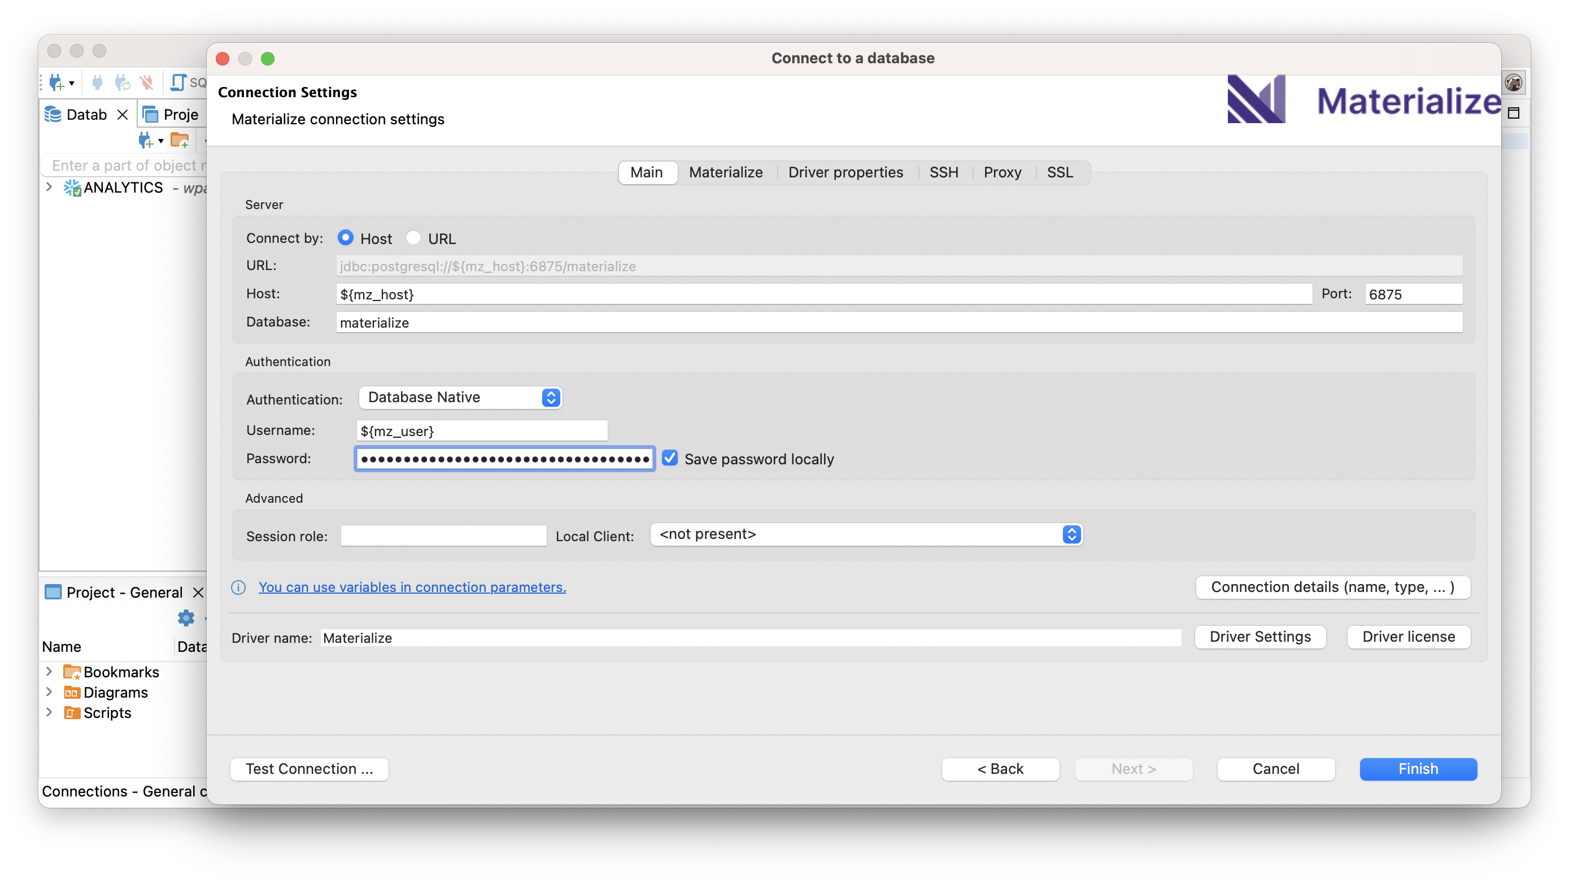Expand the ANALYTICS connection node
Image resolution: width=1569 pixels, height=888 pixels.
click(49, 187)
